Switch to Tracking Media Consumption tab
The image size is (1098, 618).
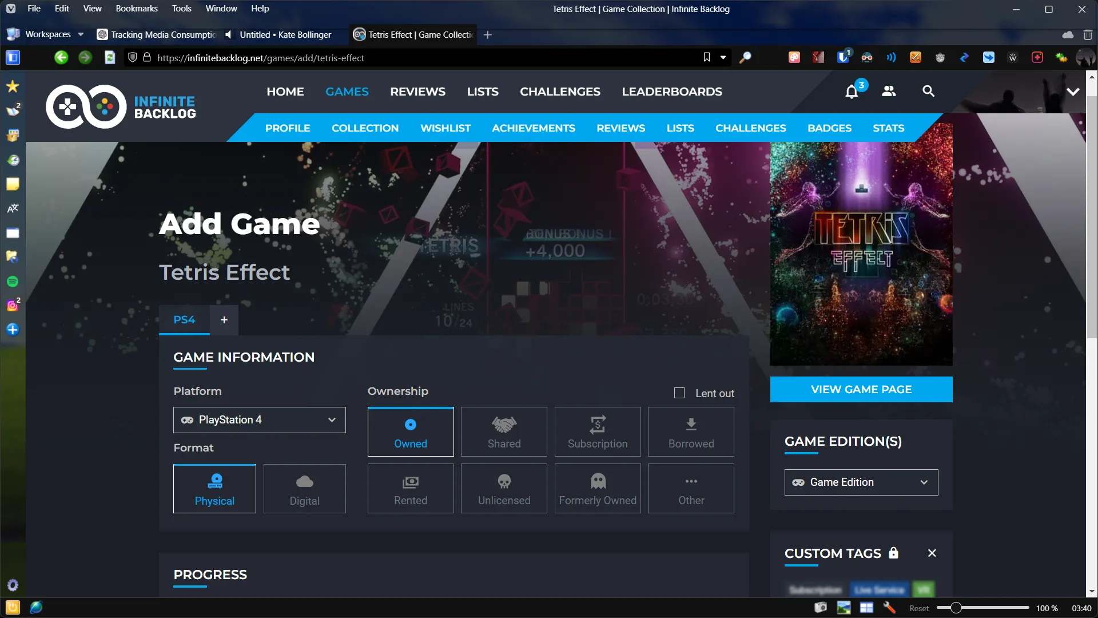157,35
